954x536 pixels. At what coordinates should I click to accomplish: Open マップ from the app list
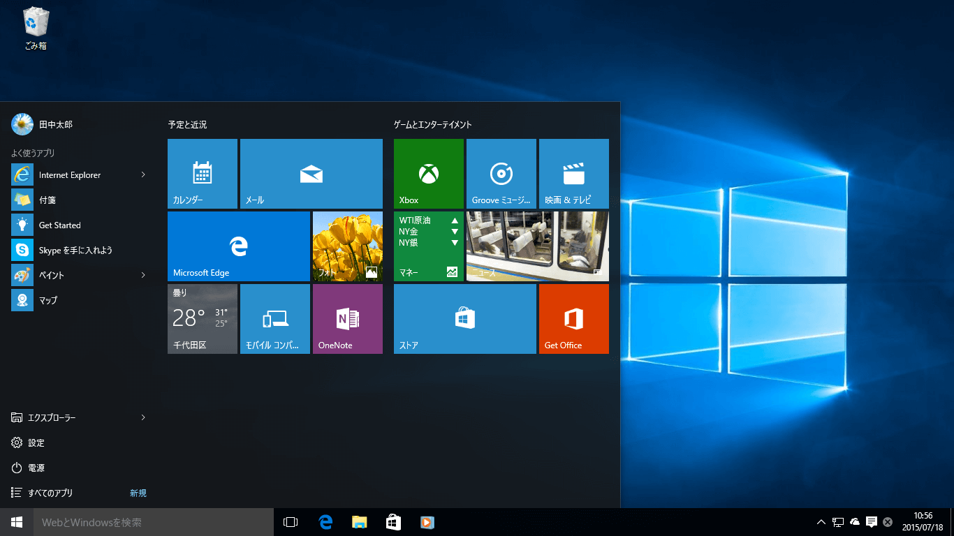81,300
